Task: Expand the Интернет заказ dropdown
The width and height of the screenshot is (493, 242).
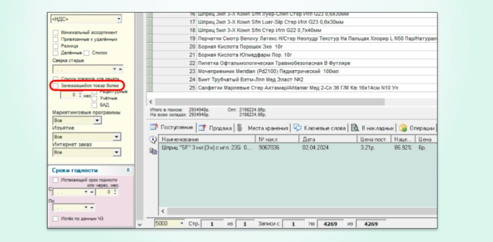Action: click(117, 153)
